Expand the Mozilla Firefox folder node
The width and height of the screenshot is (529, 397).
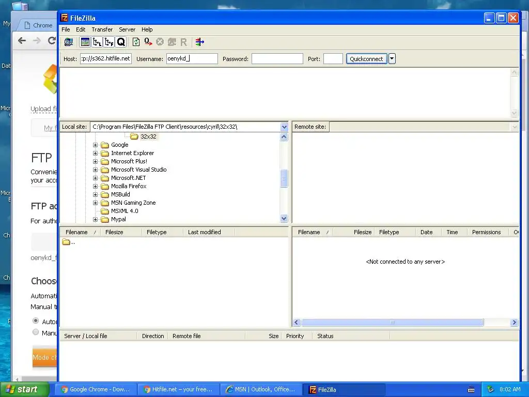[x=96, y=186]
